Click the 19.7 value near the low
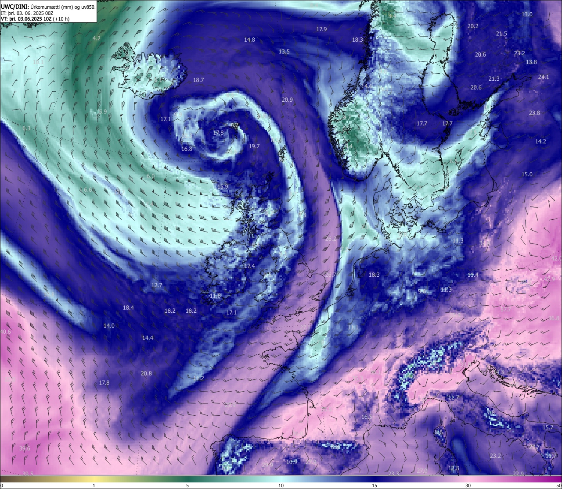The image size is (562, 489). [x=254, y=146]
